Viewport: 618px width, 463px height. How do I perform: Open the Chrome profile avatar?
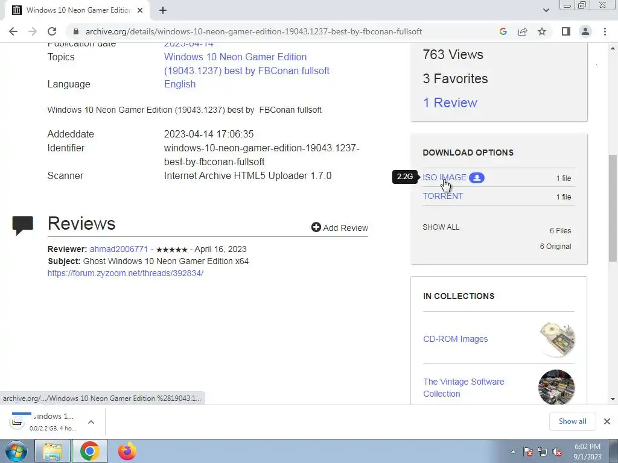(x=585, y=31)
